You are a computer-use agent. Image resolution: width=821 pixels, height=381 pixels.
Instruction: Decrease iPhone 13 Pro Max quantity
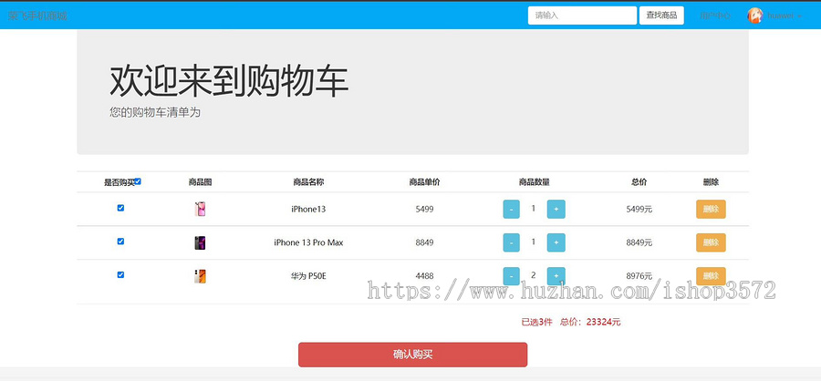(x=511, y=242)
